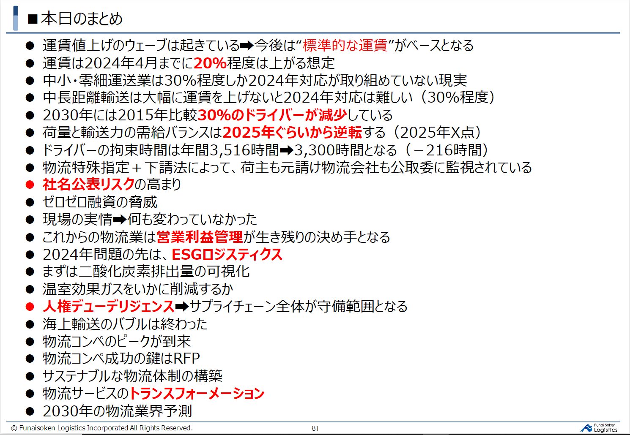Image resolution: width=630 pixels, height=435 pixels.
Task: Select the red text ESGロジスティクス
Action: click(227, 254)
